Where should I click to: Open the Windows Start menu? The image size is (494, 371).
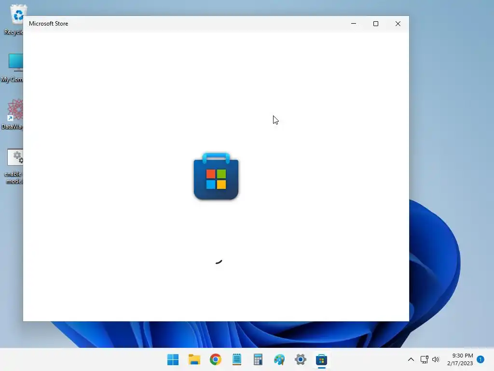(x=173, y=359)
